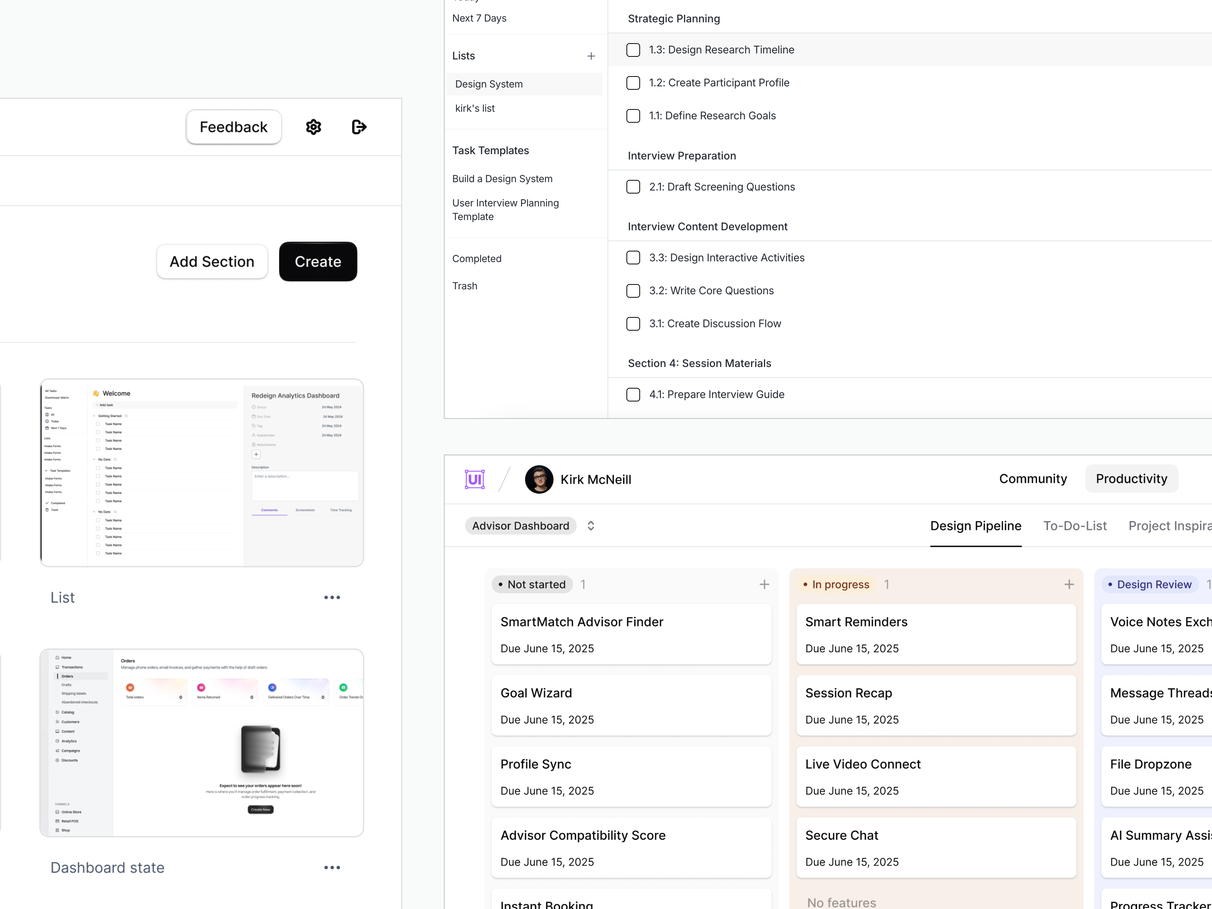Check the Design Research Timeline task
This screenshot has height=909, width=1212.
click(633, 50)
